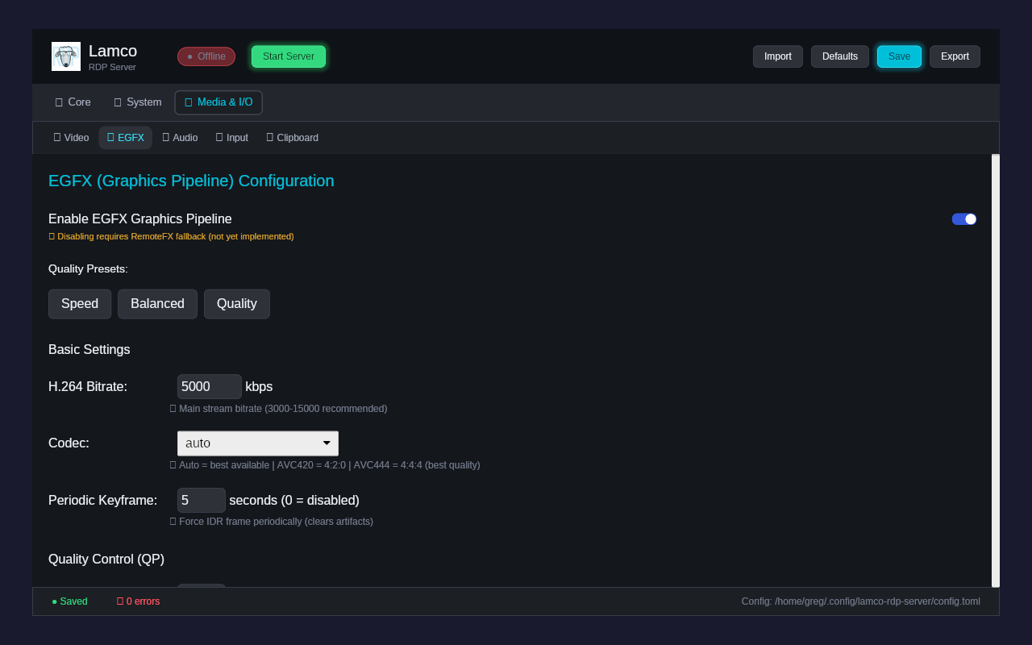The image size is (1032, 645).
Task: Click the H.264 Bitrate input field
Action: coord(209,386)
